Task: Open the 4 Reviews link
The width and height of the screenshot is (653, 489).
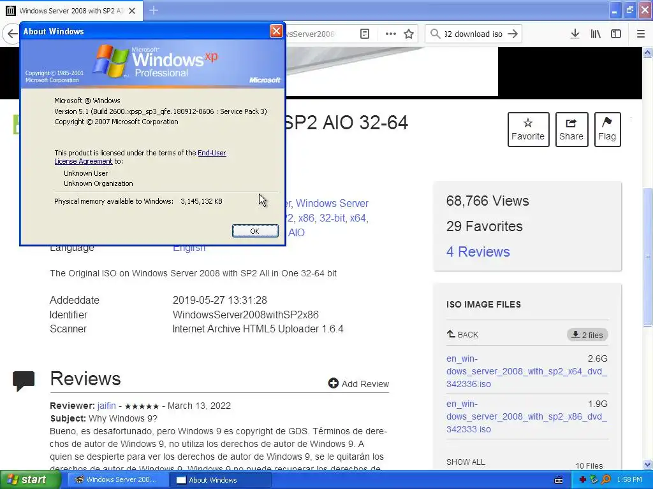Action: [x=478, y=252]
